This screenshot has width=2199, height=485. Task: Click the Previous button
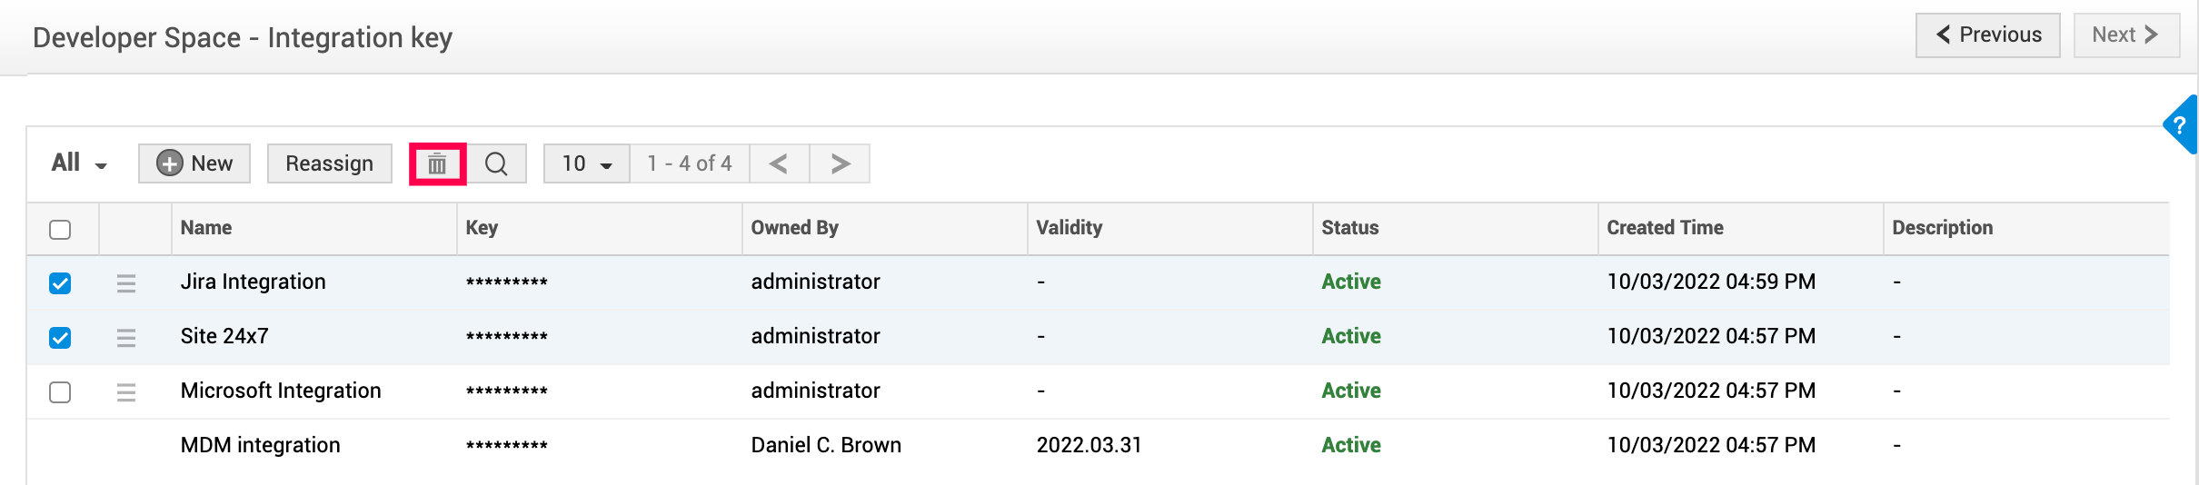pos(1987,35)
